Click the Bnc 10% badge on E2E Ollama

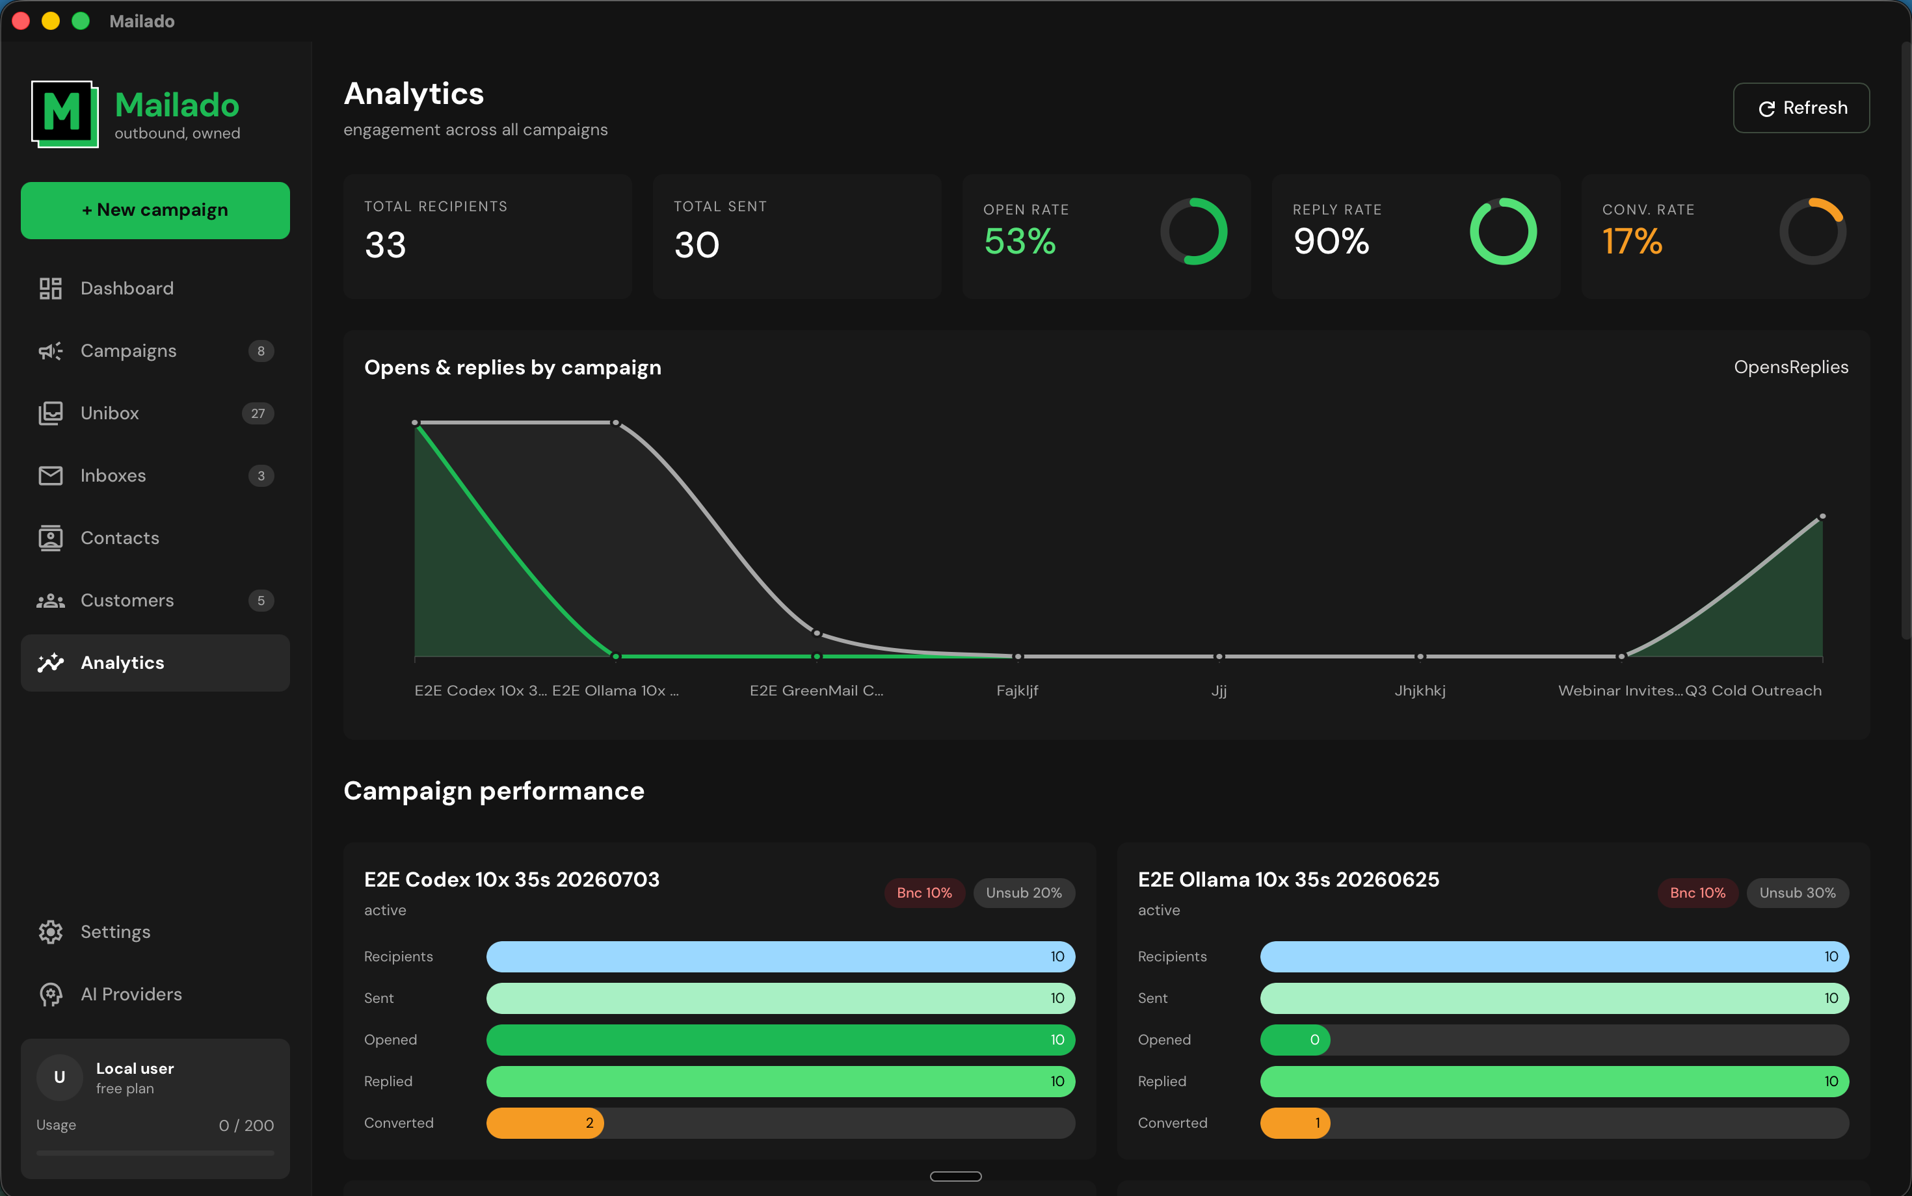(1697, 893)
